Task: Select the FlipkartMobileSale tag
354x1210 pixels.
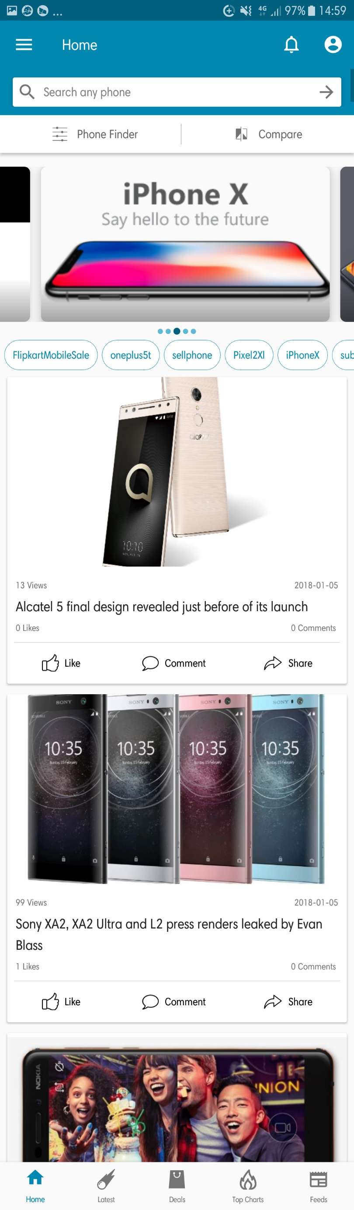Action: pyautogui.click(x=51, y=355)
